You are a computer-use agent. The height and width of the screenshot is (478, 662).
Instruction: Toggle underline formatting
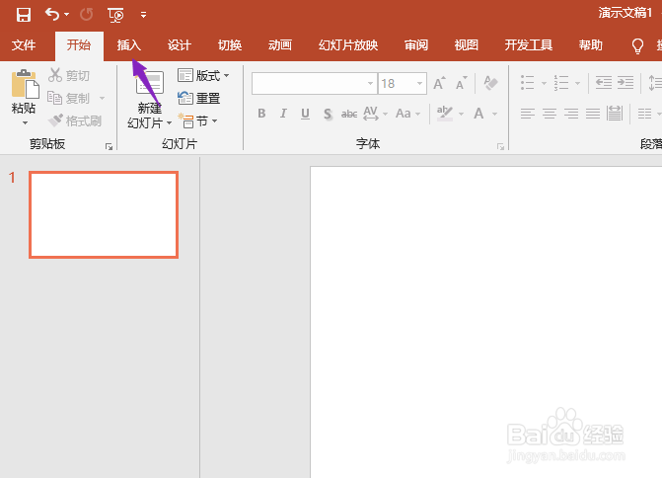[305, 114]
